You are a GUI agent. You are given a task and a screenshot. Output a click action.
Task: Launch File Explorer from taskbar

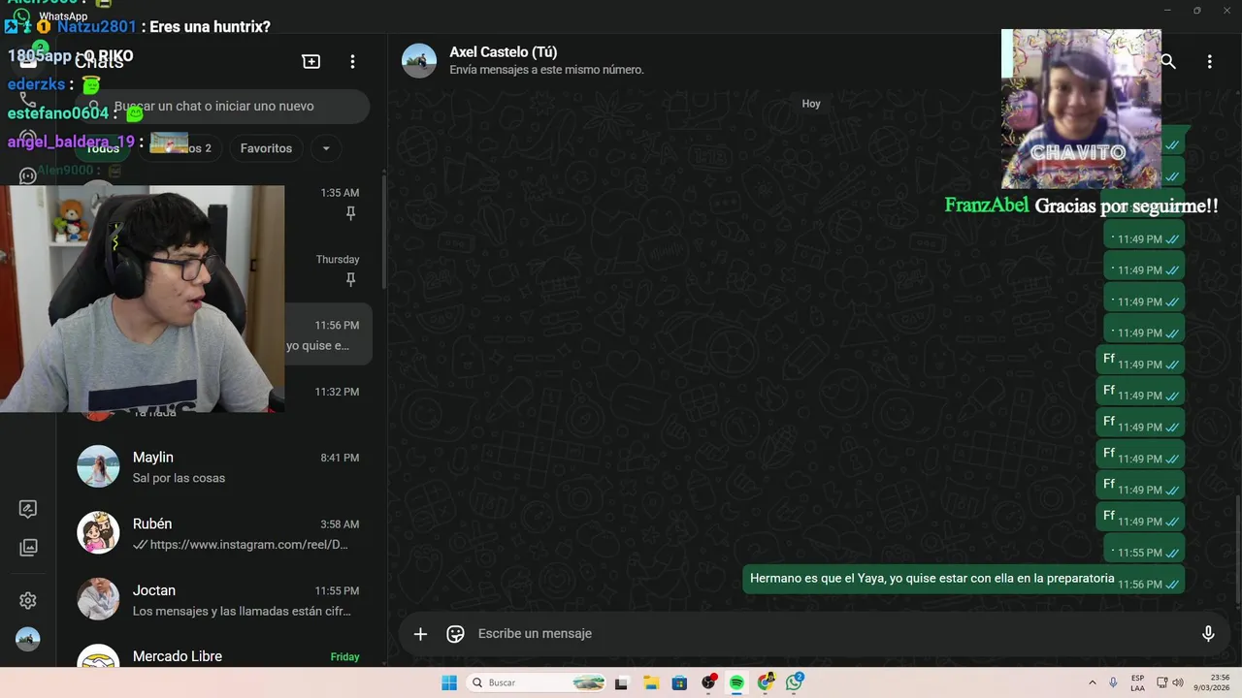[650, 682]
